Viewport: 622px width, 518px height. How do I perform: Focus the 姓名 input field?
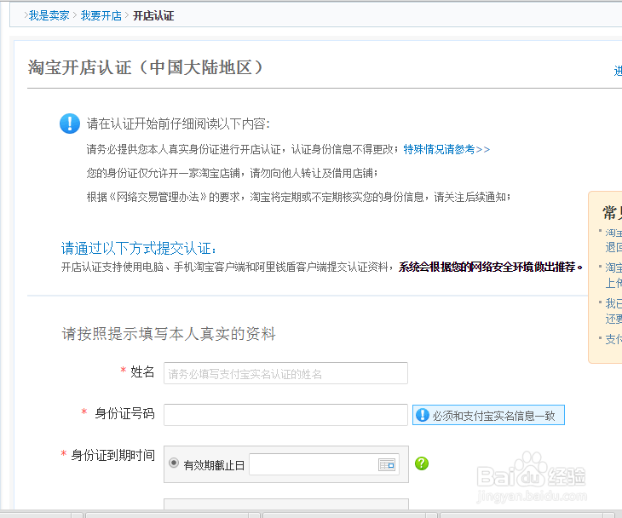[285, 373]
